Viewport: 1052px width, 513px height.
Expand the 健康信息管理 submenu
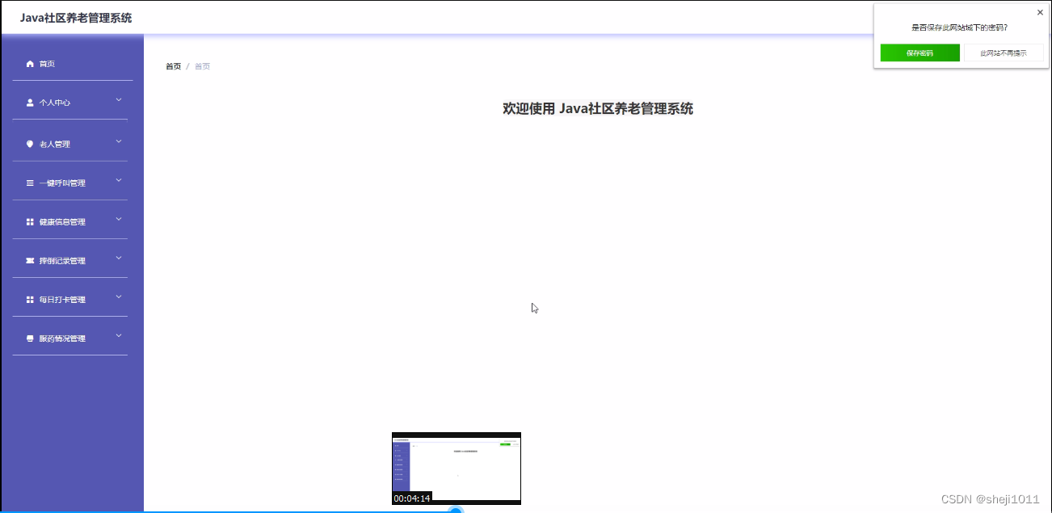pos(118,218)
